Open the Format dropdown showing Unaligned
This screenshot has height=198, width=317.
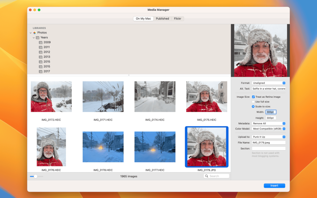point(269,83)
